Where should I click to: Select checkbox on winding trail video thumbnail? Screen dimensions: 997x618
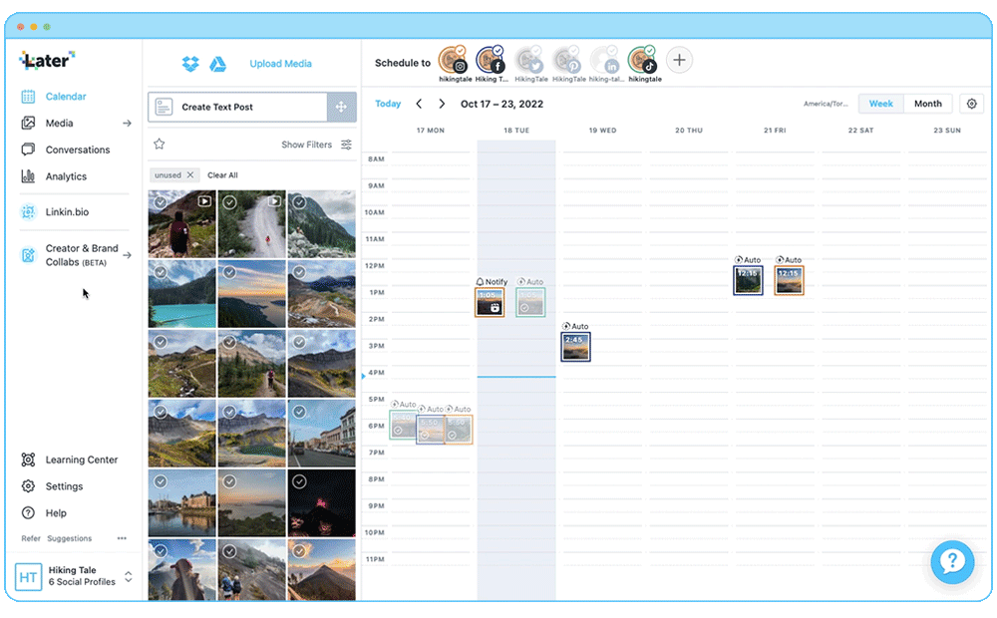(229, 202)
